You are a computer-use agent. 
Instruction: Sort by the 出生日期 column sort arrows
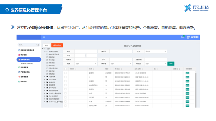point(142,69)
